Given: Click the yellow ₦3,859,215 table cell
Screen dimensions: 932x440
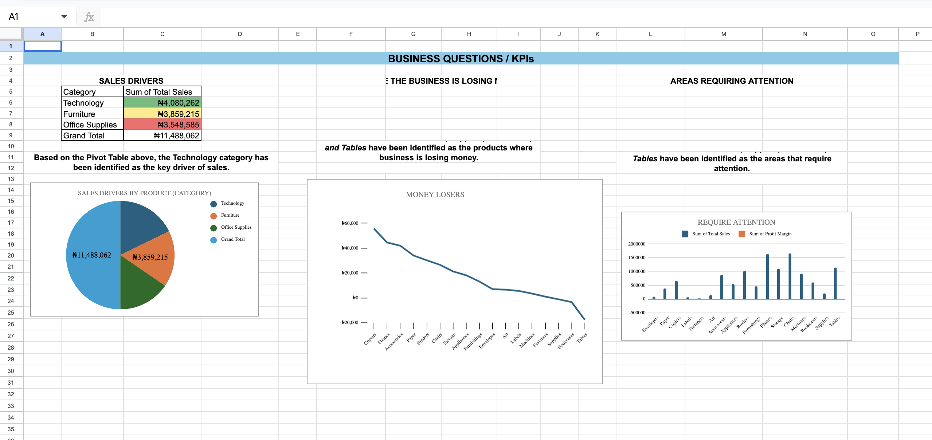Looking at the screenshot, I should (x=162, y=114).
